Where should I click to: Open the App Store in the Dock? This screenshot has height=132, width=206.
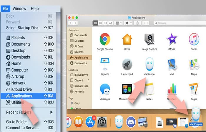point(90,122)
